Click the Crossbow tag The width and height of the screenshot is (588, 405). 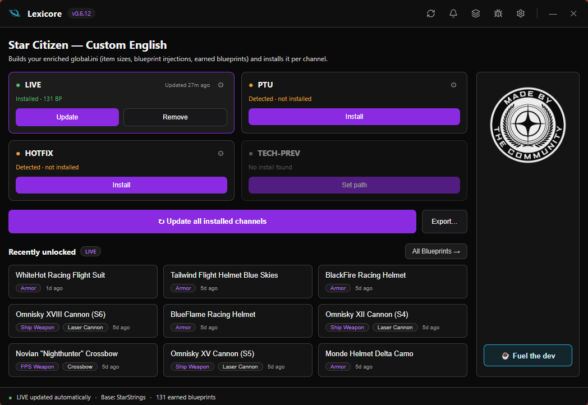[80, 367]
